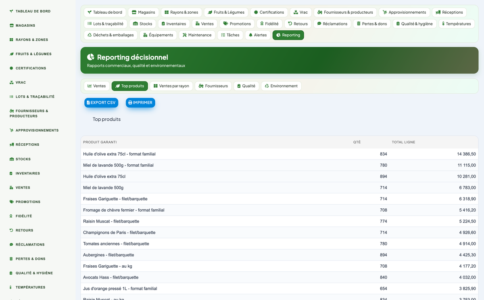Switch to Ventes par rayon tab
Viewport: 484px width, 300px height.
click(171, 86)
